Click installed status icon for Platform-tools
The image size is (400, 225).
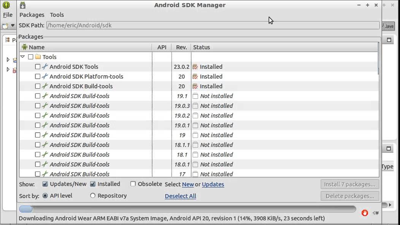point(195,76)
